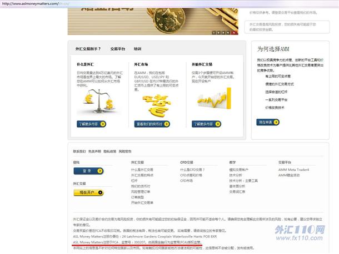This screenshot has width=339, height=254.
Task: Click the golden currency symbols image
Action: pyautogui.click(x=156, y=105)
